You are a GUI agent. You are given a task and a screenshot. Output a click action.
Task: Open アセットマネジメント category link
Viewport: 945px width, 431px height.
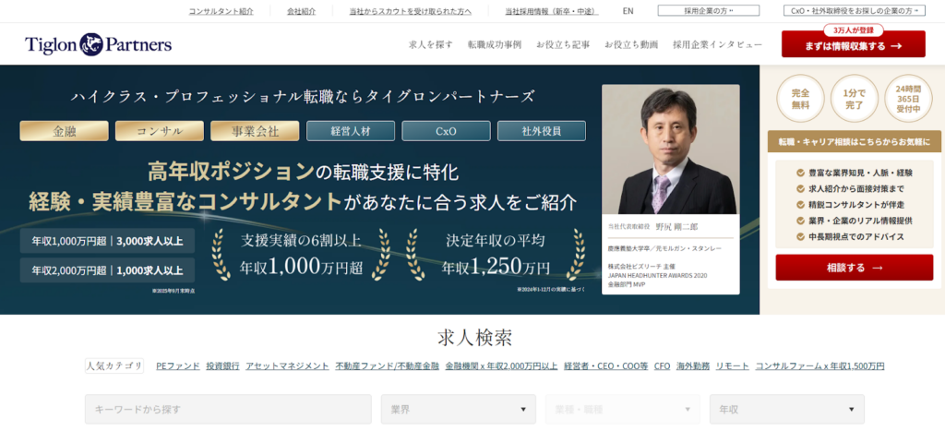click(x=288, y=365)
